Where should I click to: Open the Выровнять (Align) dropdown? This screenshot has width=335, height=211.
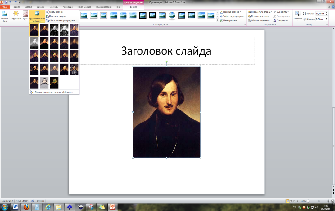(281, 12)
